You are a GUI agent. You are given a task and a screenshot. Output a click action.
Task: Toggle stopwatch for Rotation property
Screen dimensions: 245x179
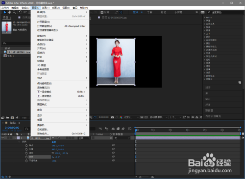pos(26,157)
